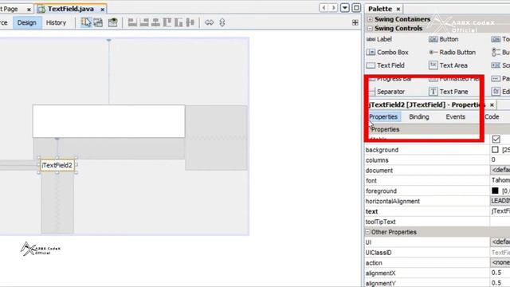Click the Center Horizontally alignment icon

coord(155,22)
